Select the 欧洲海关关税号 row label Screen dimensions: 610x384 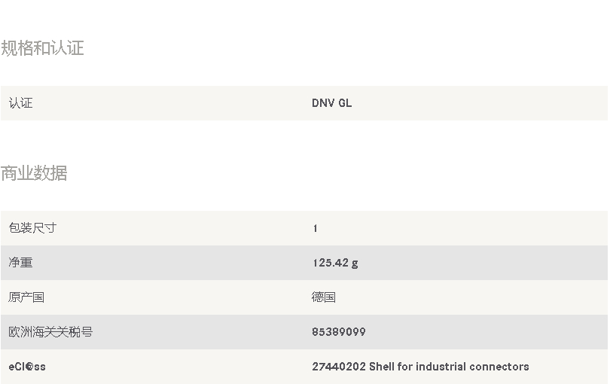click(x=50, y=332)
